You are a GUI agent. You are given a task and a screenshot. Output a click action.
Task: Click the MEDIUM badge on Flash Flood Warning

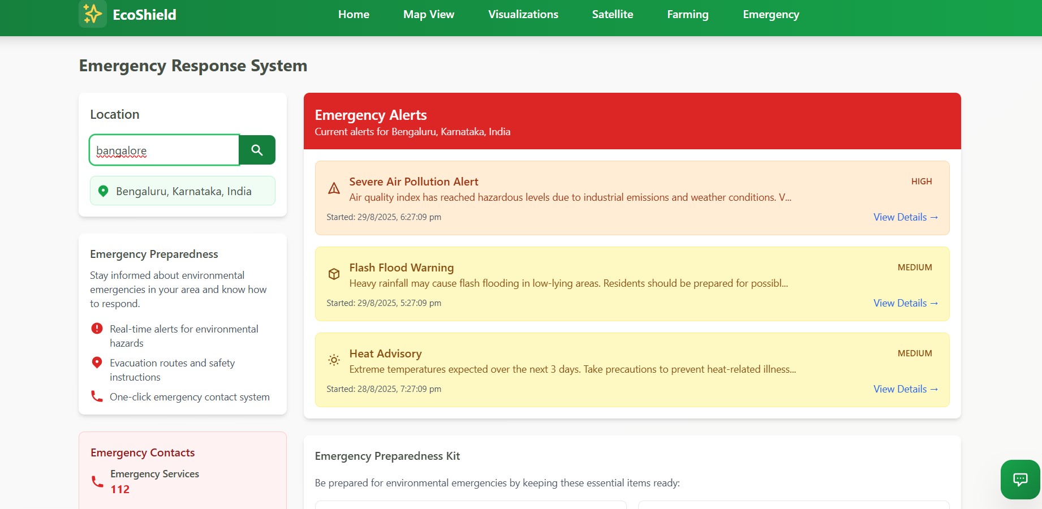click(x=915, y=268)
